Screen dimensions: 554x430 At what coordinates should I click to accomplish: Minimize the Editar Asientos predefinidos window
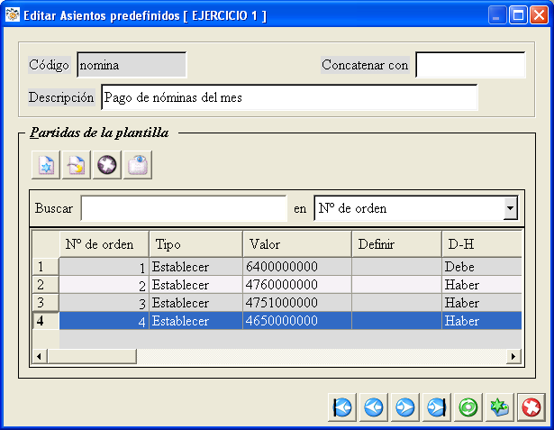coord(497,15)
